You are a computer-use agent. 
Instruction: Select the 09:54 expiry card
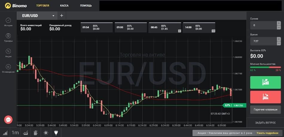pyautogui.click(x=97, y=28)
